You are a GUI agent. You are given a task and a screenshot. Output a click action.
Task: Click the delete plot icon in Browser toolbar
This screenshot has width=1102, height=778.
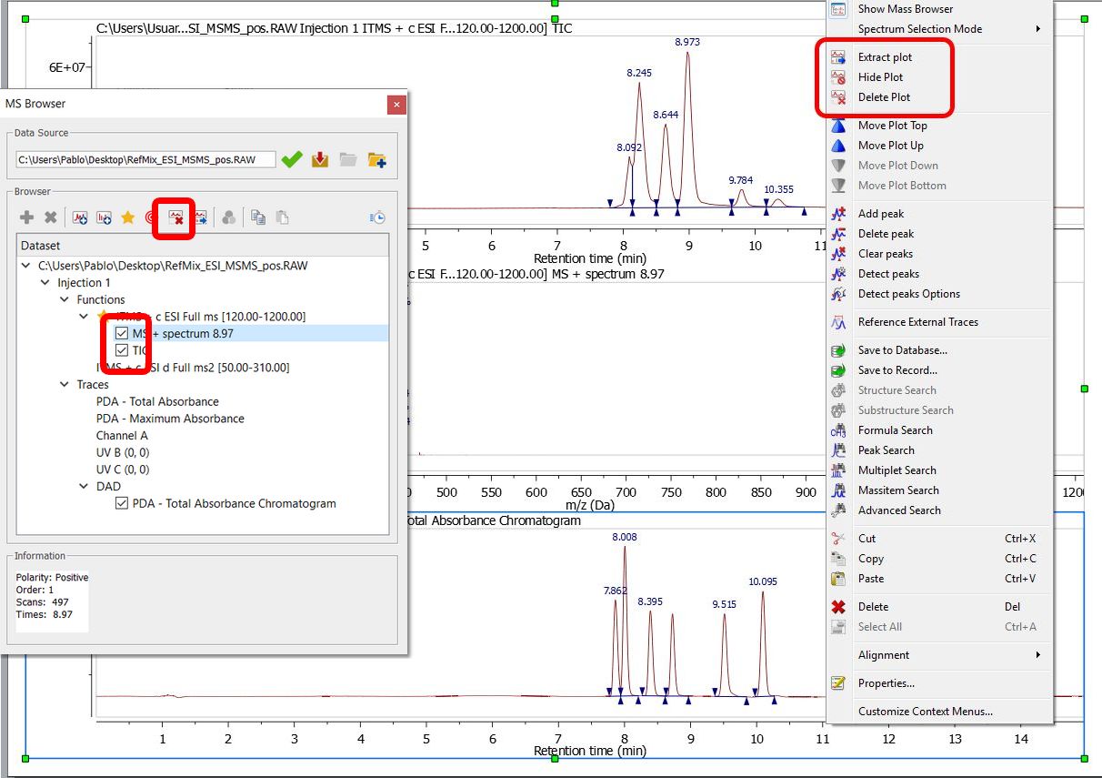coord(176,217)
